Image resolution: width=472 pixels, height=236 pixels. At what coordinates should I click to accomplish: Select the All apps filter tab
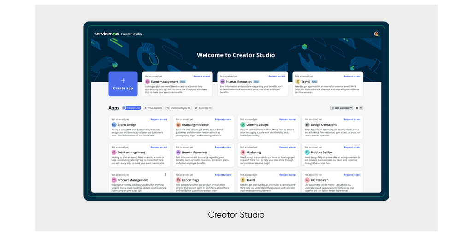131,108
